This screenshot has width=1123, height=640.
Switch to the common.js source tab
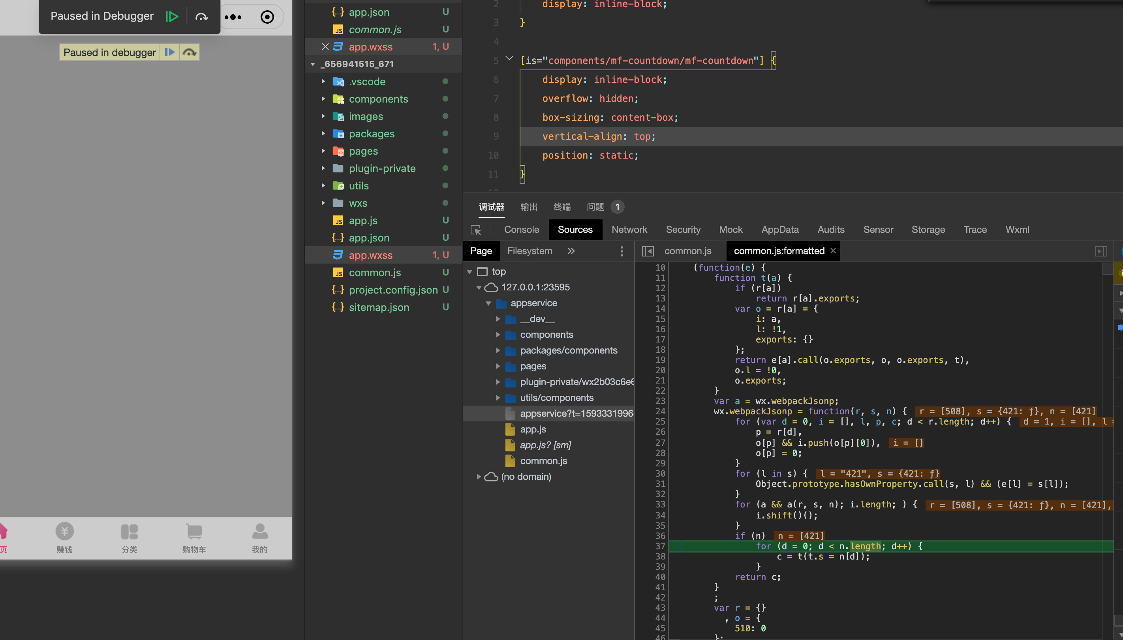click(x=687, y=251)
